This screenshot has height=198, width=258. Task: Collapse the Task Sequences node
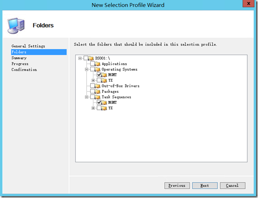(x=86, y=97)
